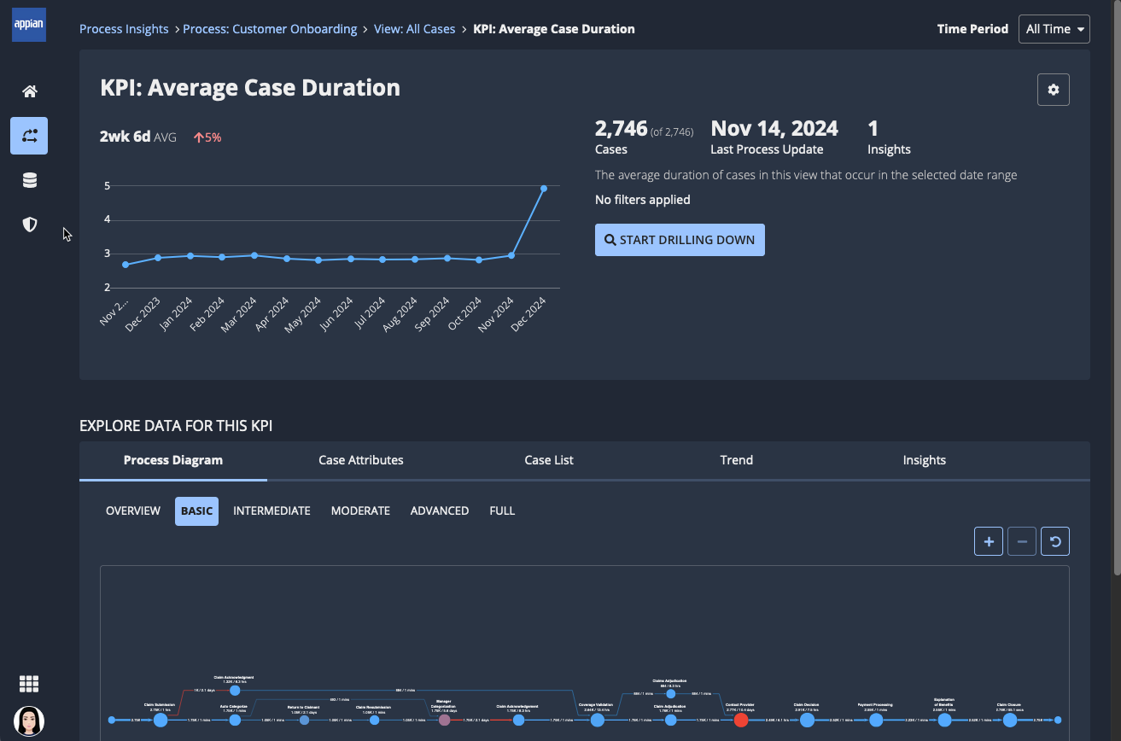Image resolution: width=1121 pixels, height=741 pixels.
Task: Select the Claim Resubmission node
Action: click(374, 721)
